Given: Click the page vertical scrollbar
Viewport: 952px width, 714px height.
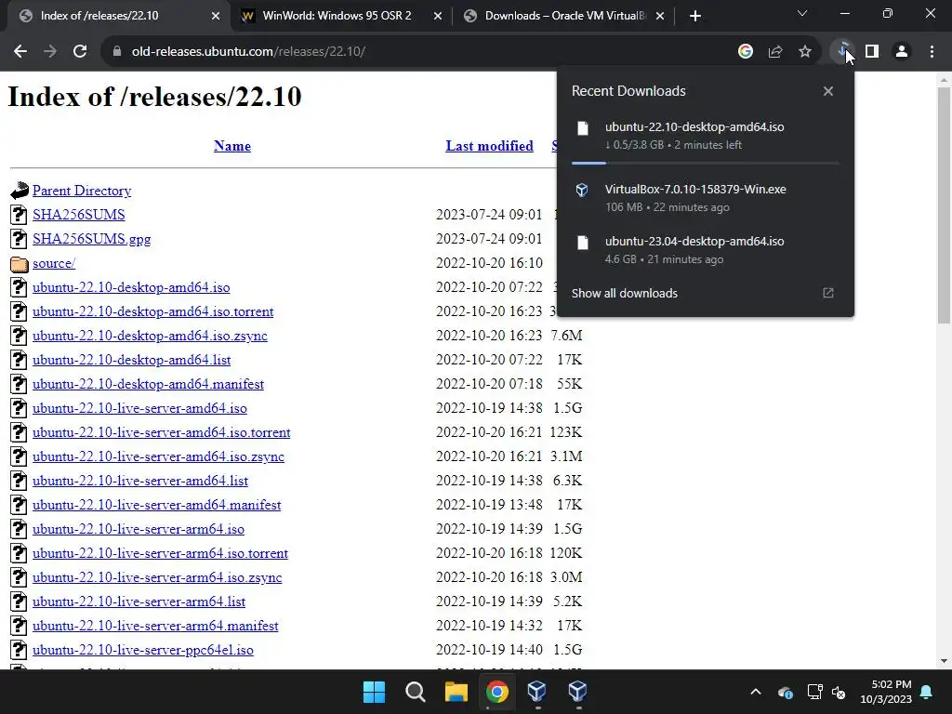Looking at the screenshot, I should 944,206.
